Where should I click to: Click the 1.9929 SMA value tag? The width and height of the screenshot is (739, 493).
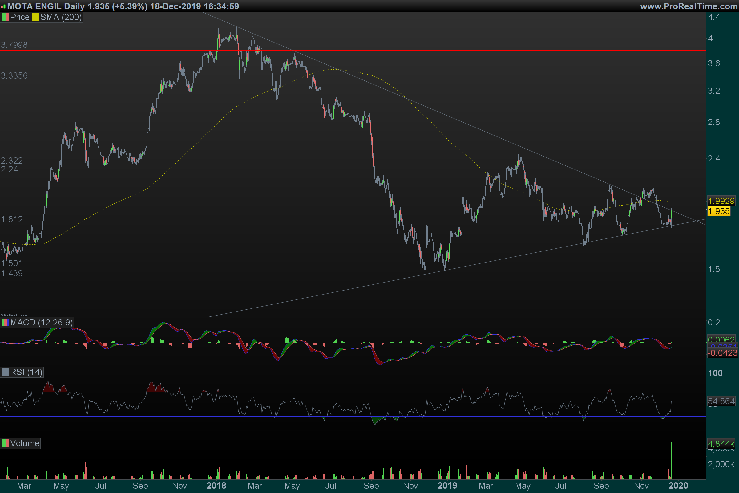(x=721, y=201)
